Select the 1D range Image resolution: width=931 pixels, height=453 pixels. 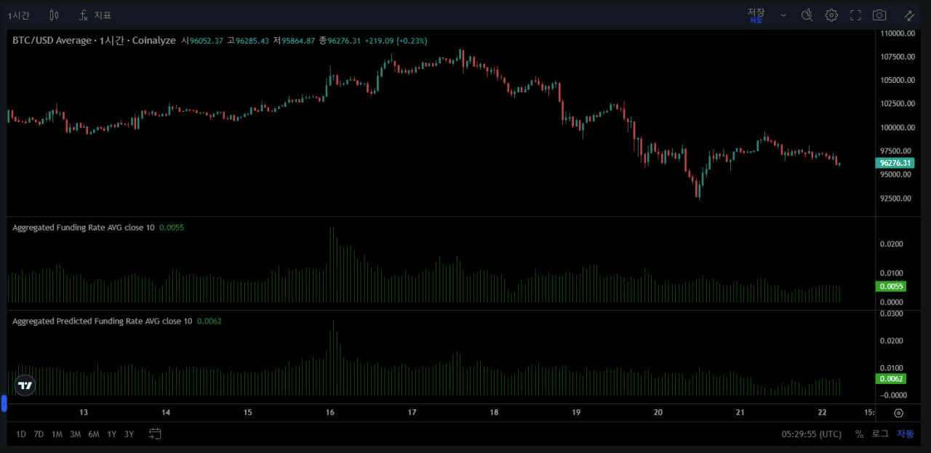pos(21,434)
